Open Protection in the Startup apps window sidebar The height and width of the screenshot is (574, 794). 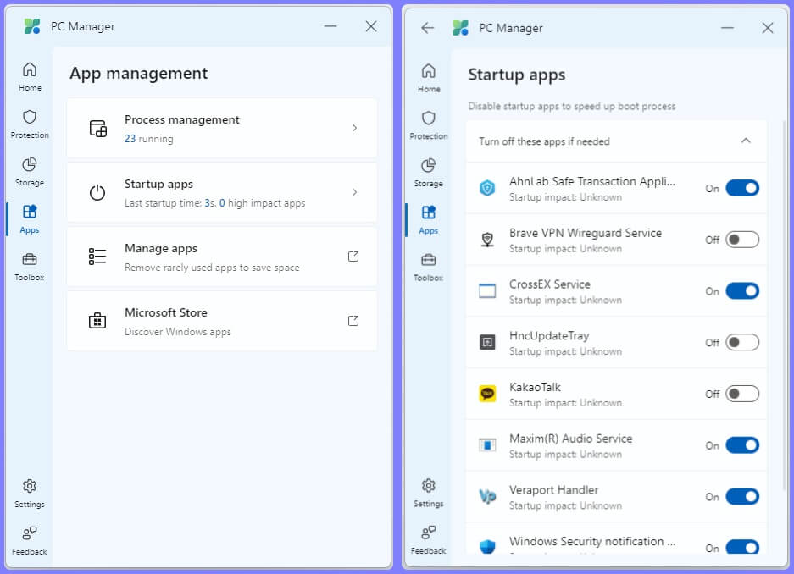pos(429,125)
